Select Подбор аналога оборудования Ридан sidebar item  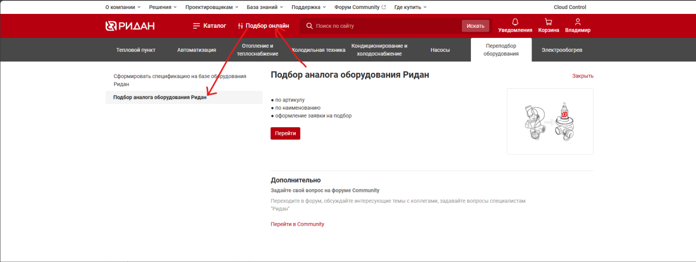click(184, 97)
